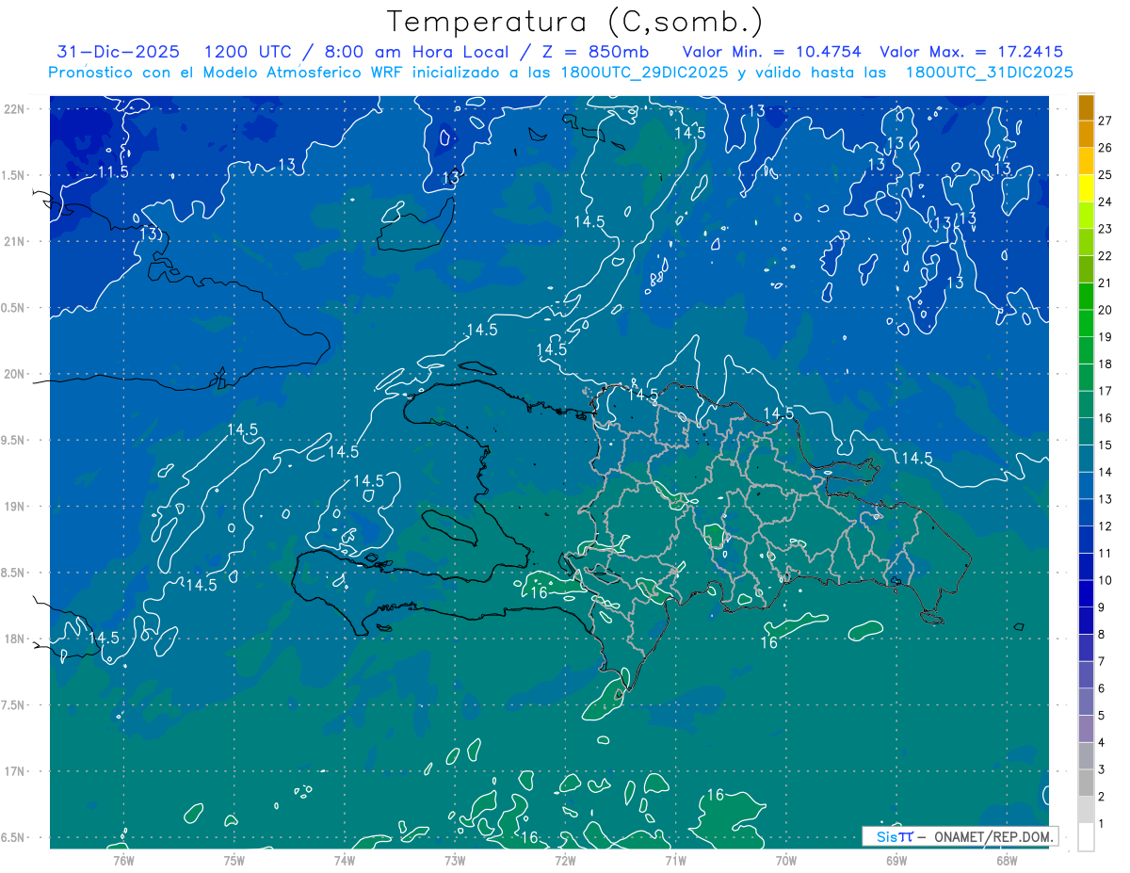Click the "0.5N" latitude axis label
Viewport: 1130px width, 873px height.
point(13,308)
